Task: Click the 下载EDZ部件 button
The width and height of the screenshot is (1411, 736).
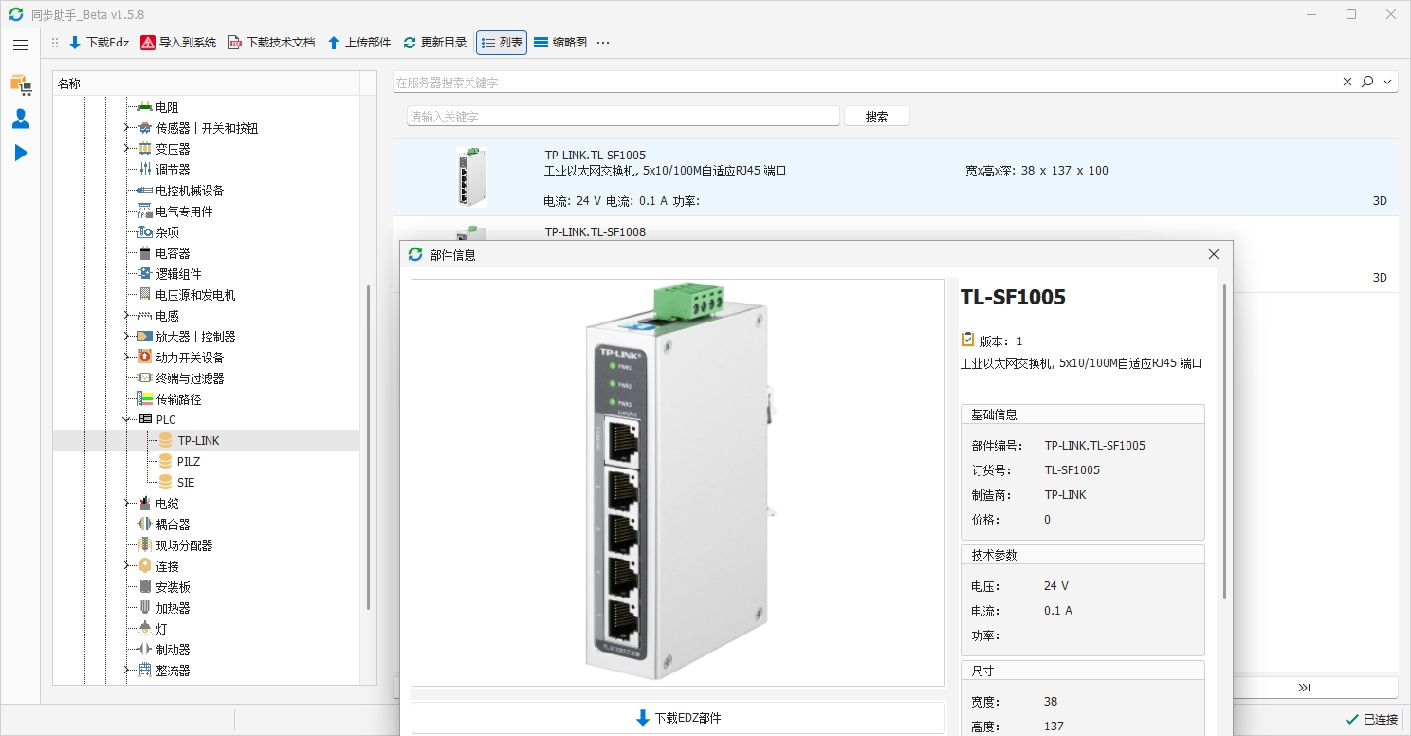Action: 678,718
